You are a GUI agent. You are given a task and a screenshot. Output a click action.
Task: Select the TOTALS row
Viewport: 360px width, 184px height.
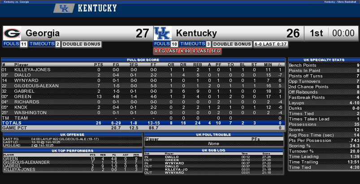point(143,123)
